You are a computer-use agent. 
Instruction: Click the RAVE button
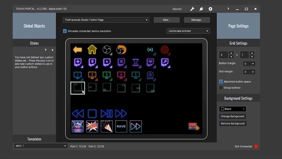(121, 126)
